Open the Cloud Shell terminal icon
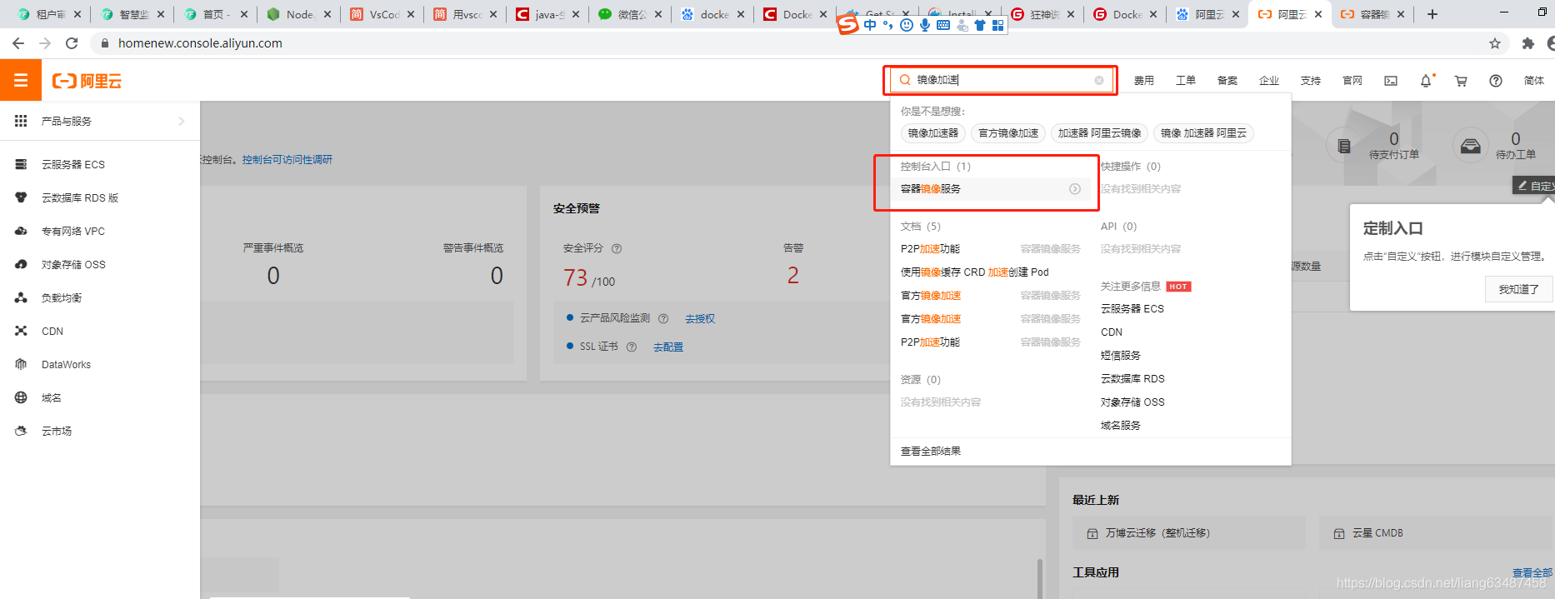Image resolution: width=1555 pixels, height=599 pixels. tap(1391, 81)
